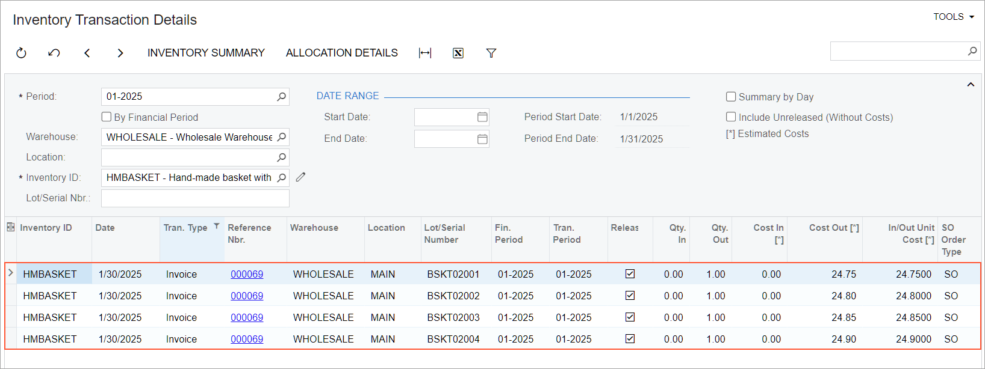This screenshot has height=369, width=985.
Task: Click the Undo icon in the toolbar
Action: pos(54,53)
